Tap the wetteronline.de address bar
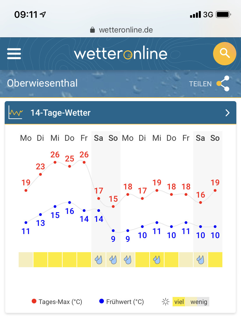The image size is (241, 320). pos(122,30)
